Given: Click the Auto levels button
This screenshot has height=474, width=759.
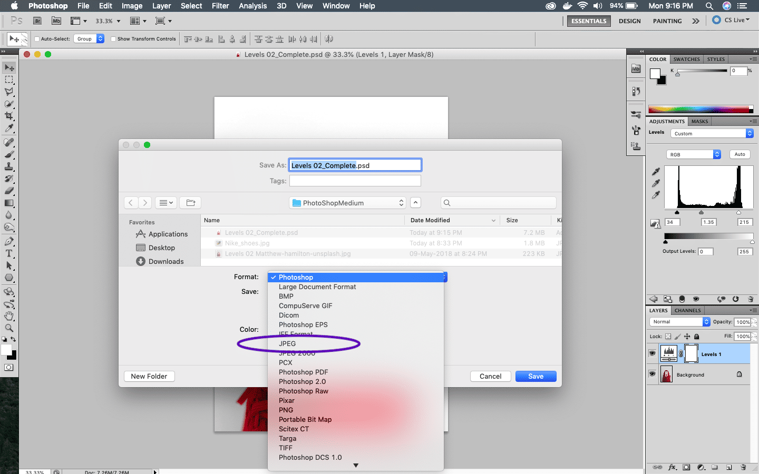Looking at the screenshot, I should point(739,154).
